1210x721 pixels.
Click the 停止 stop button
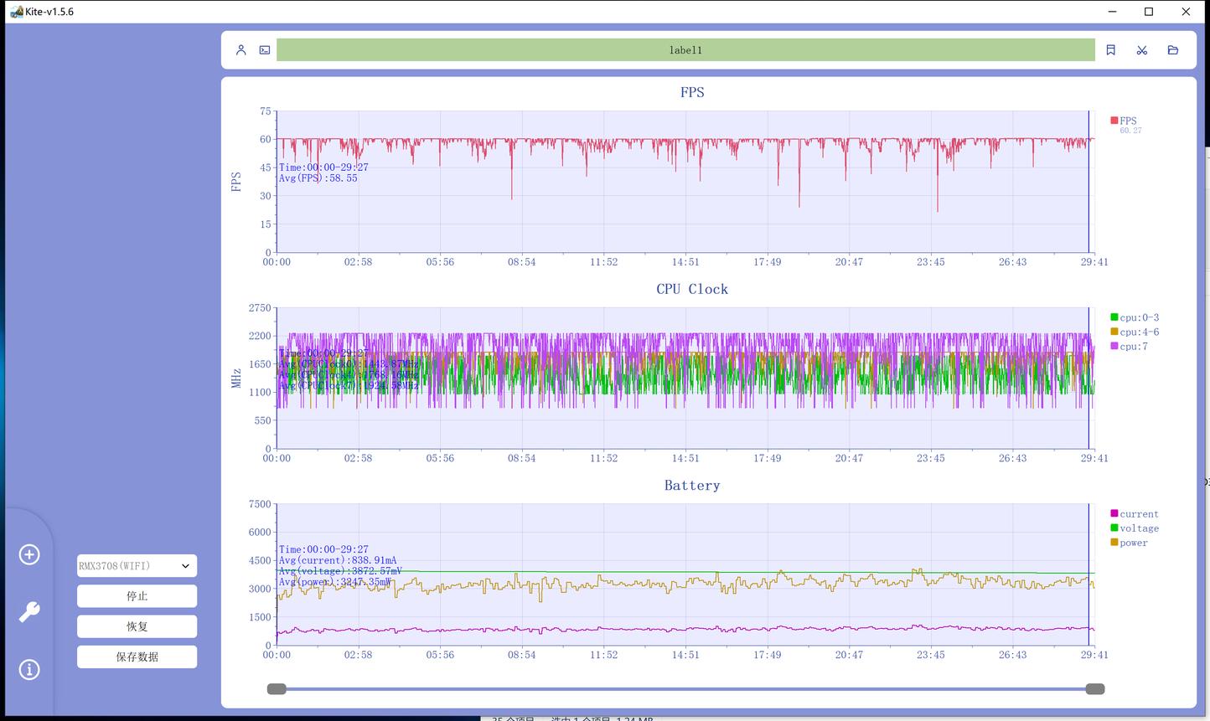[137, 596]
